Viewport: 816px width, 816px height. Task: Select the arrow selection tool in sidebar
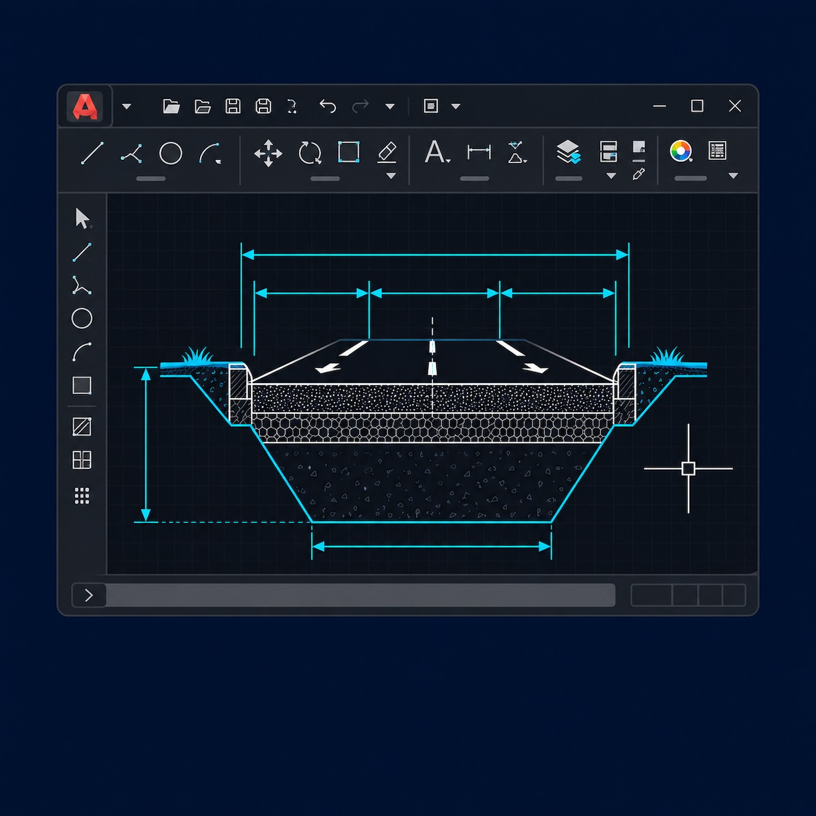(82, 218)
